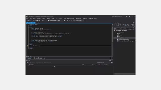Open the ARCHITECTURE menu
This screenshot has height=90, width=161.
(x=71, y=18)
